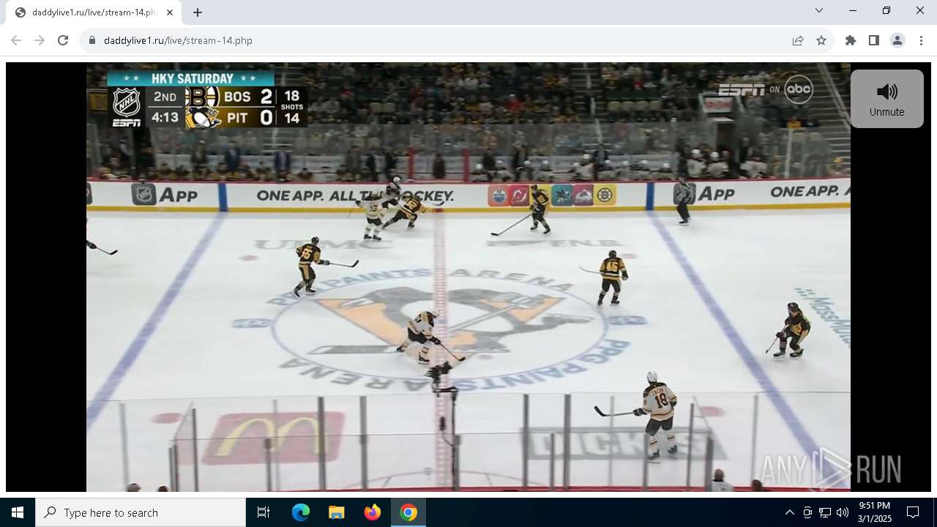This screenshot has height=527, width=937.
Task: Restore down the Chrome window
Action: tap(886, 10)
